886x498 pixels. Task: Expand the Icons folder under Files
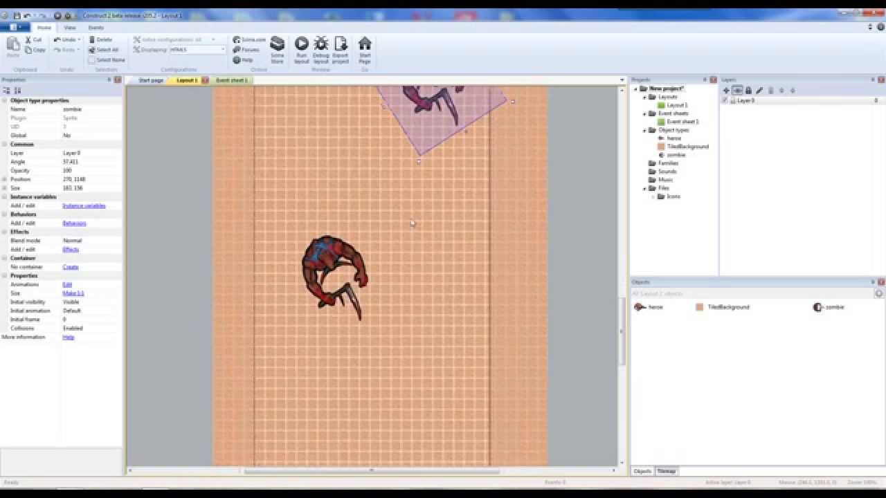[652, 196]
